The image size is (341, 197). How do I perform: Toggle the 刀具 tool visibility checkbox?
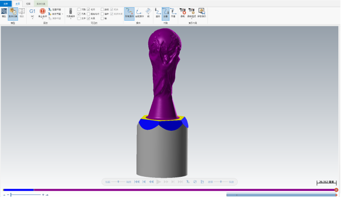point(79,14)
